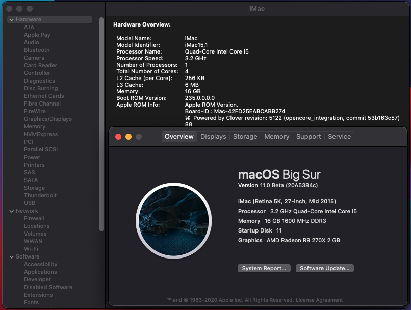Minimize the About This Mac window

129,137
